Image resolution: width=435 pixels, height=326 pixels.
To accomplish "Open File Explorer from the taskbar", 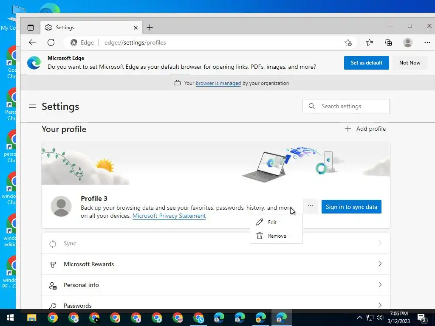I will [x=31, y=318].
